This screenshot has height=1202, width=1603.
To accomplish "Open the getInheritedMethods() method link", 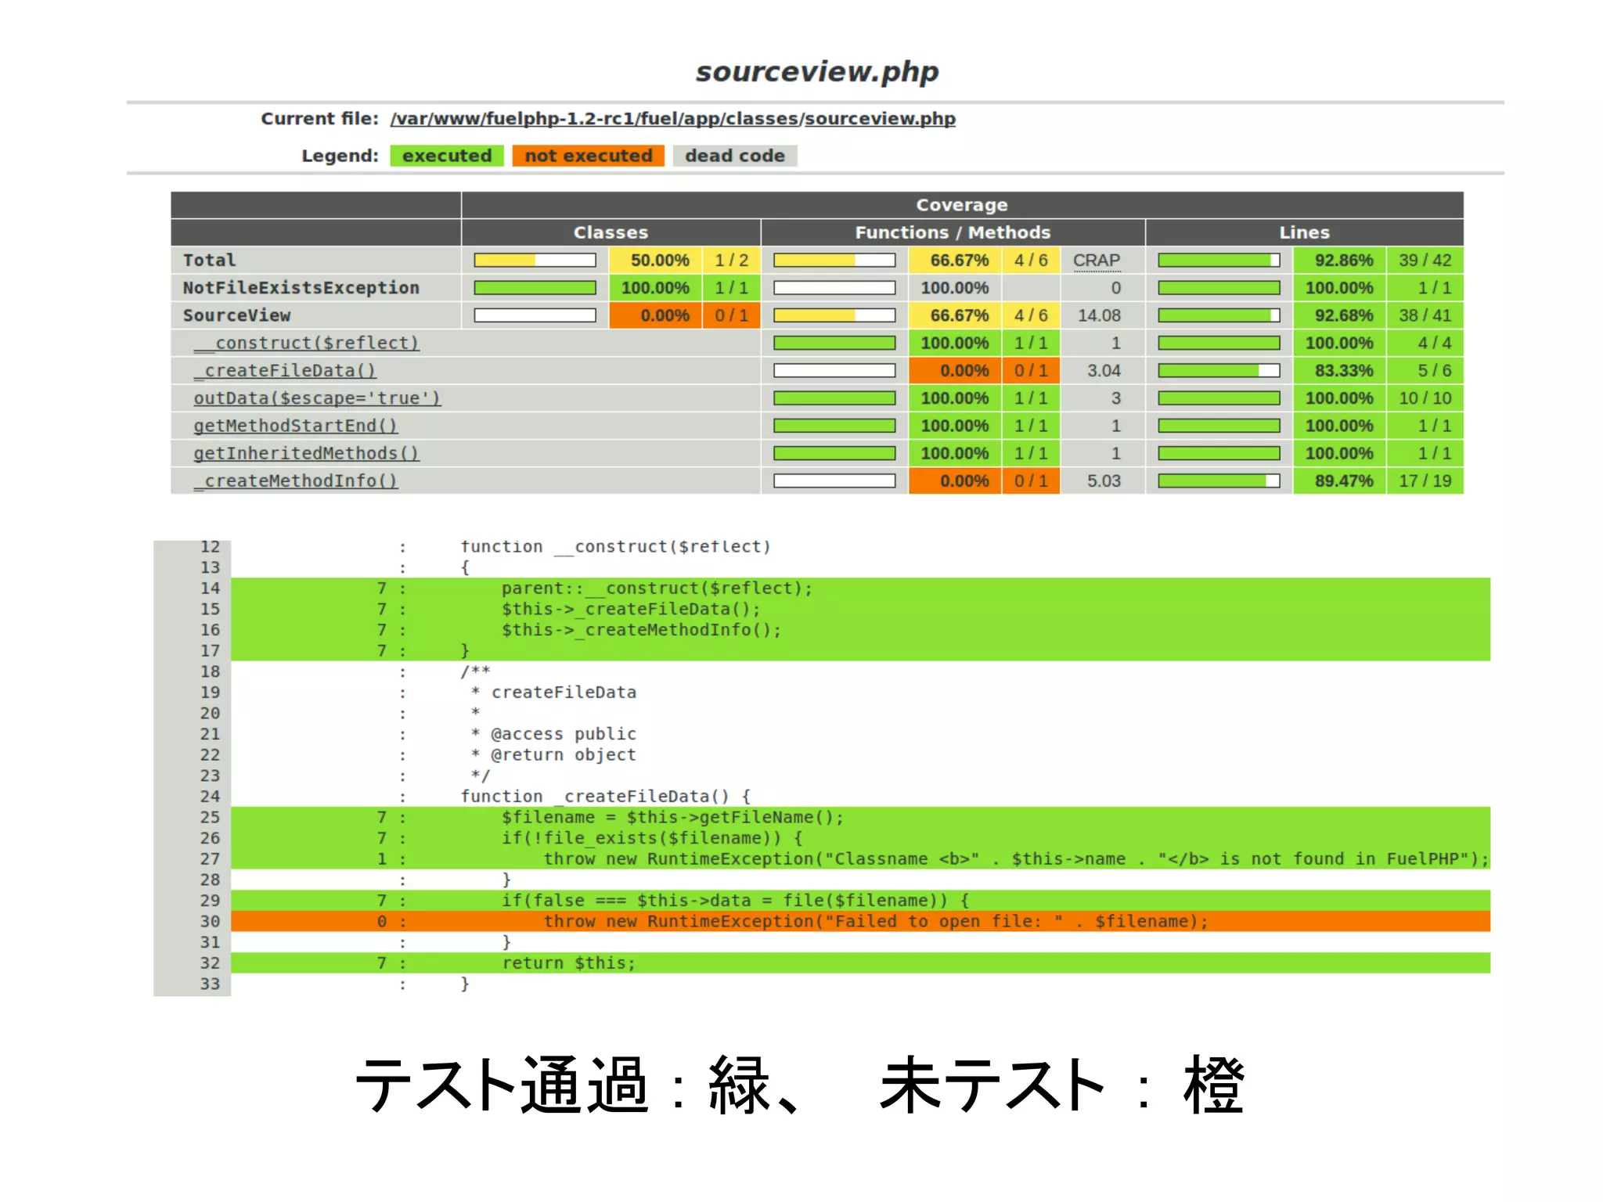I will [x=306, y=453].
